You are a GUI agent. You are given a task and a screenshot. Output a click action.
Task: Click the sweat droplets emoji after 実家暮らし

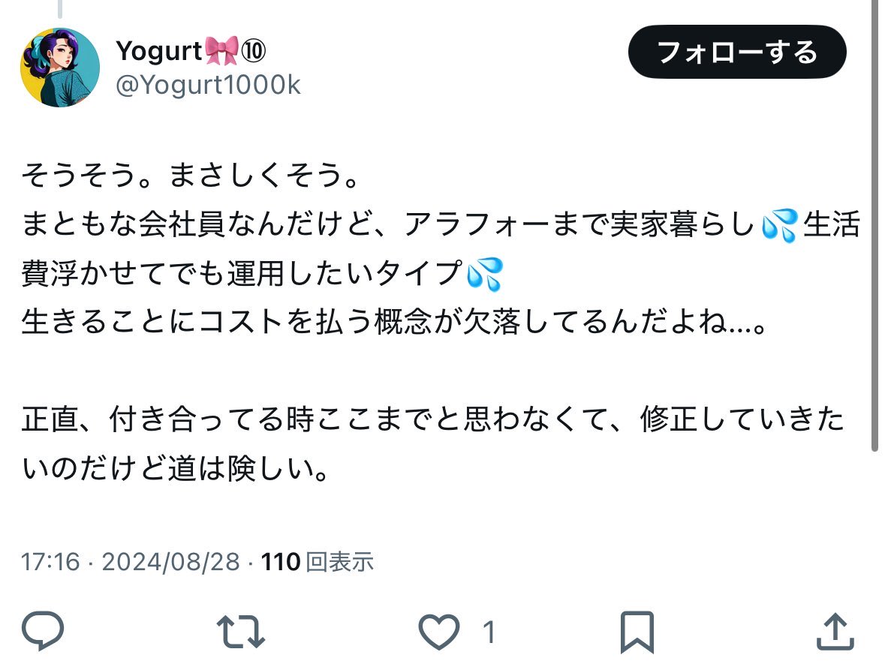point(779,225)
